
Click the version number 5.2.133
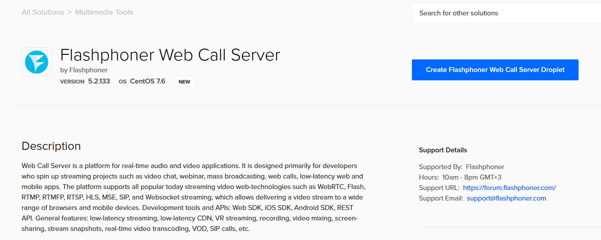(x=99, y=81)
